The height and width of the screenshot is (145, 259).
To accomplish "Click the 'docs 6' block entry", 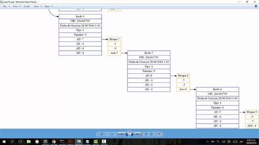I will (183, 89).
